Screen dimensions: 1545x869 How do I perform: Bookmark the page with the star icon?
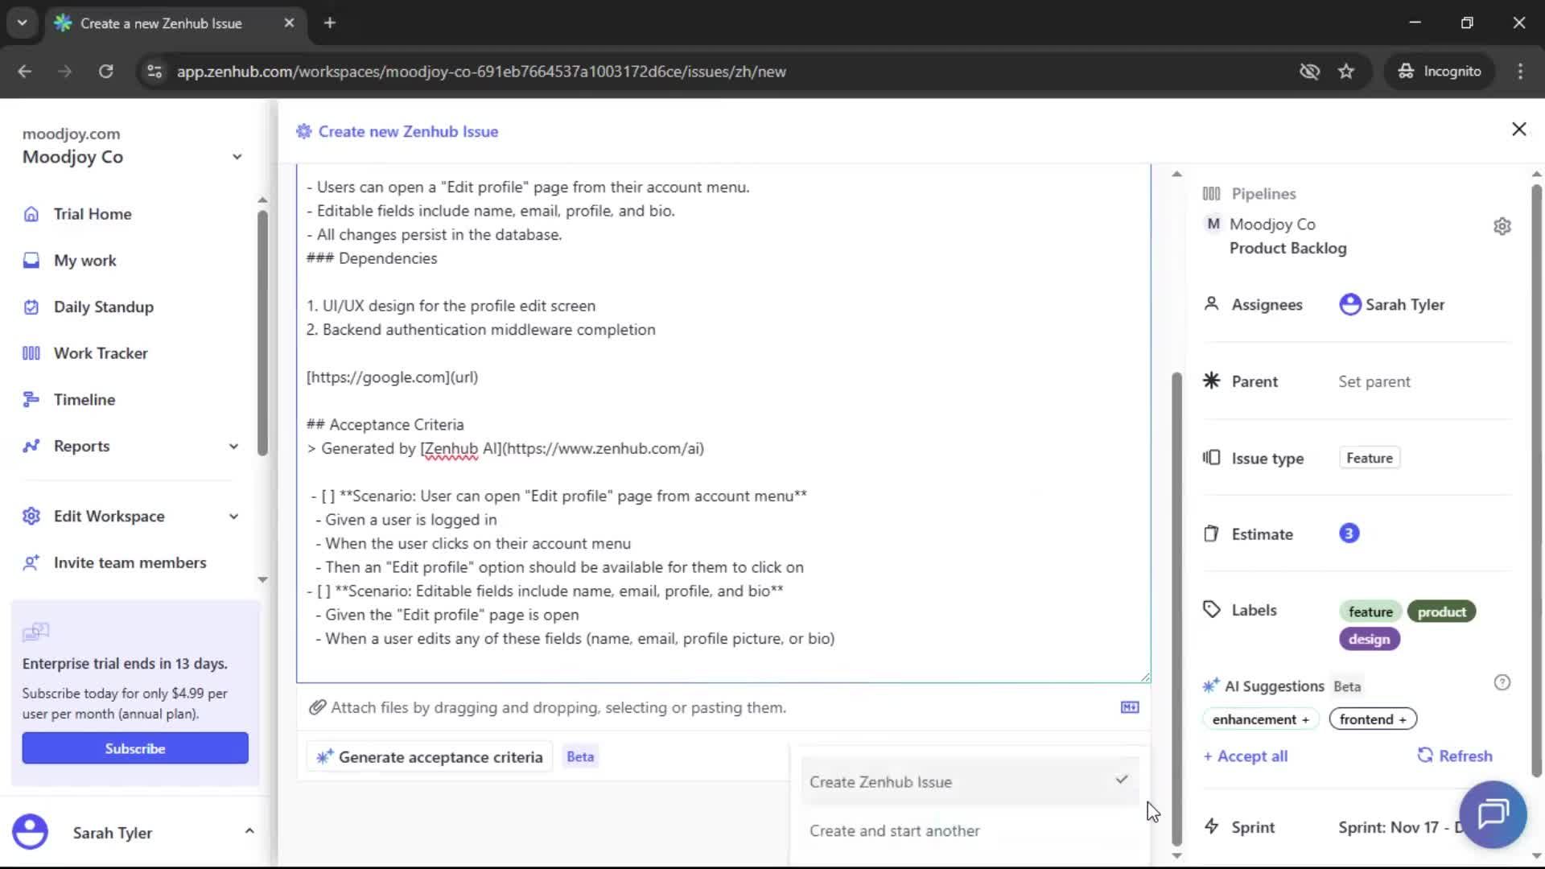point(1346,71)
